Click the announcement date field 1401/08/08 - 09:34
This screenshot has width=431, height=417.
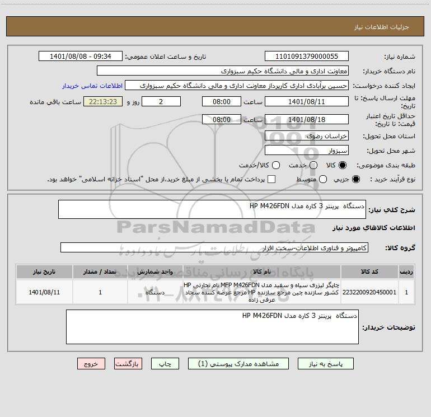click(81, 57)
